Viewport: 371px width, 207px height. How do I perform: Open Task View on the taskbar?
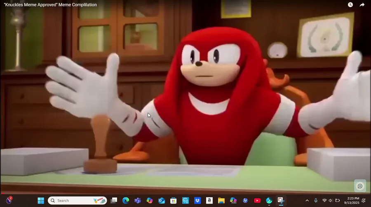point(114,200)
